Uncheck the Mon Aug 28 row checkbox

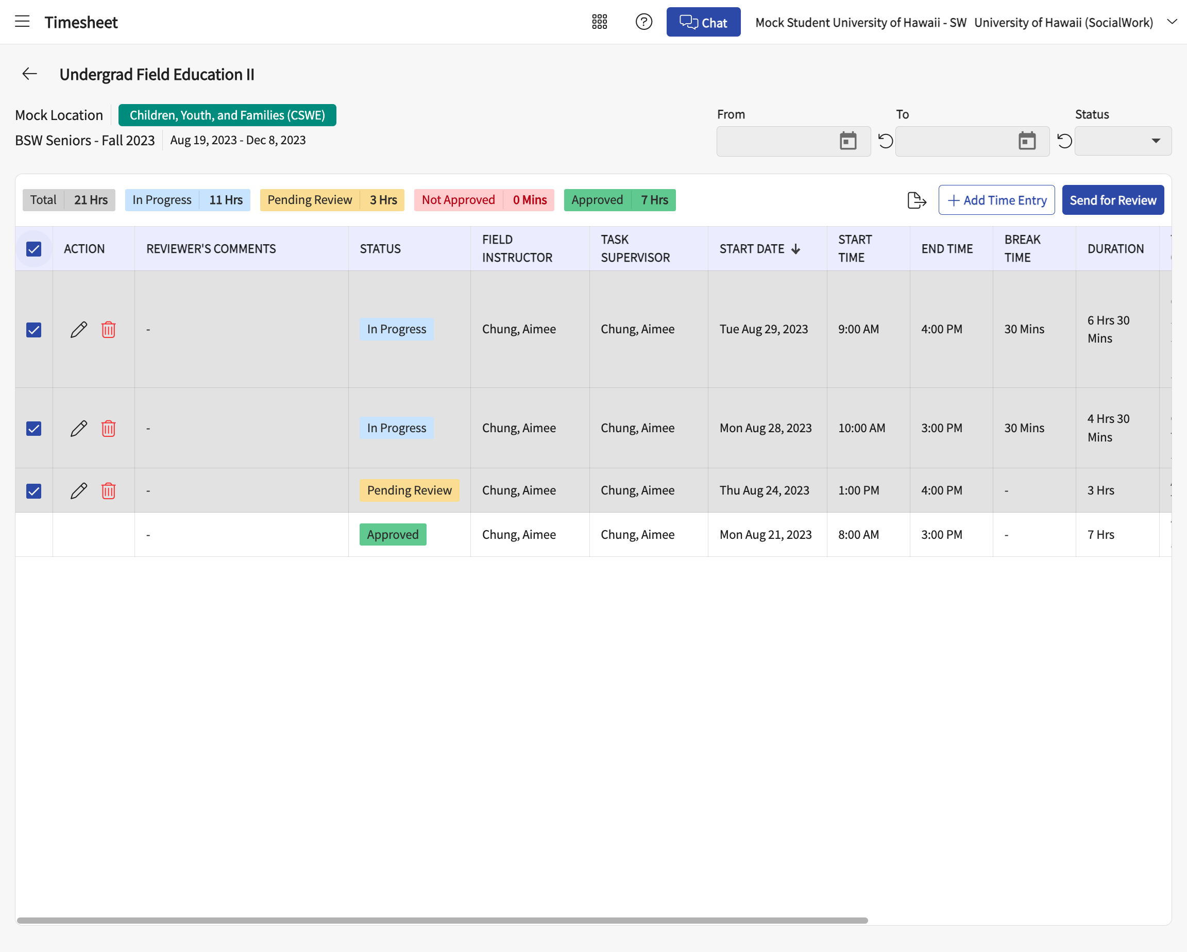pyautogui.click(x=33, y=429)
